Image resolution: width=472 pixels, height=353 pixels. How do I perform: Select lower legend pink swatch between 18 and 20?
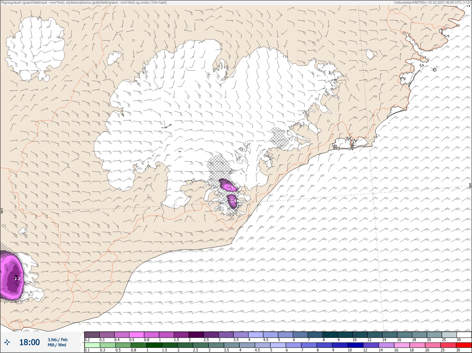tap(417, 345)
